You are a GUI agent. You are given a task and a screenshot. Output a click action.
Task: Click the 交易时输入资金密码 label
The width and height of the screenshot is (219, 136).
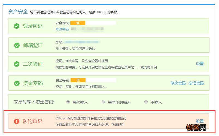pos(34,102)
